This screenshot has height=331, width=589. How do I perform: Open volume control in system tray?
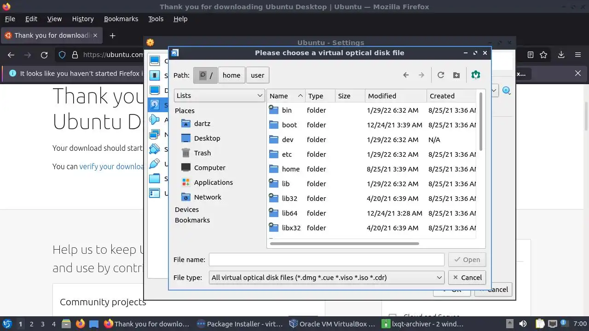tap(523, 324)
